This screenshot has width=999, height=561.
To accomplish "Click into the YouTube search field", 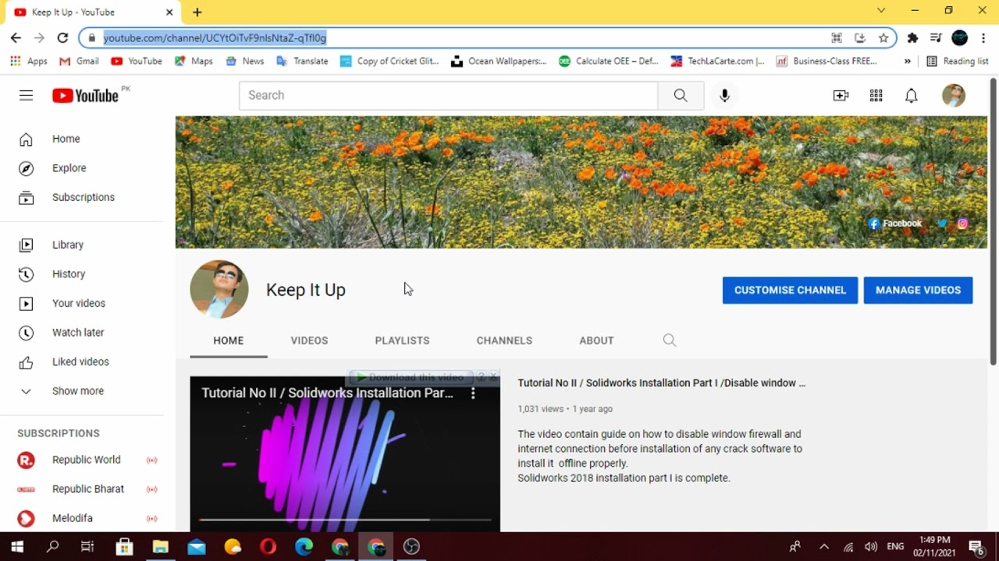I will coord(449,95).
